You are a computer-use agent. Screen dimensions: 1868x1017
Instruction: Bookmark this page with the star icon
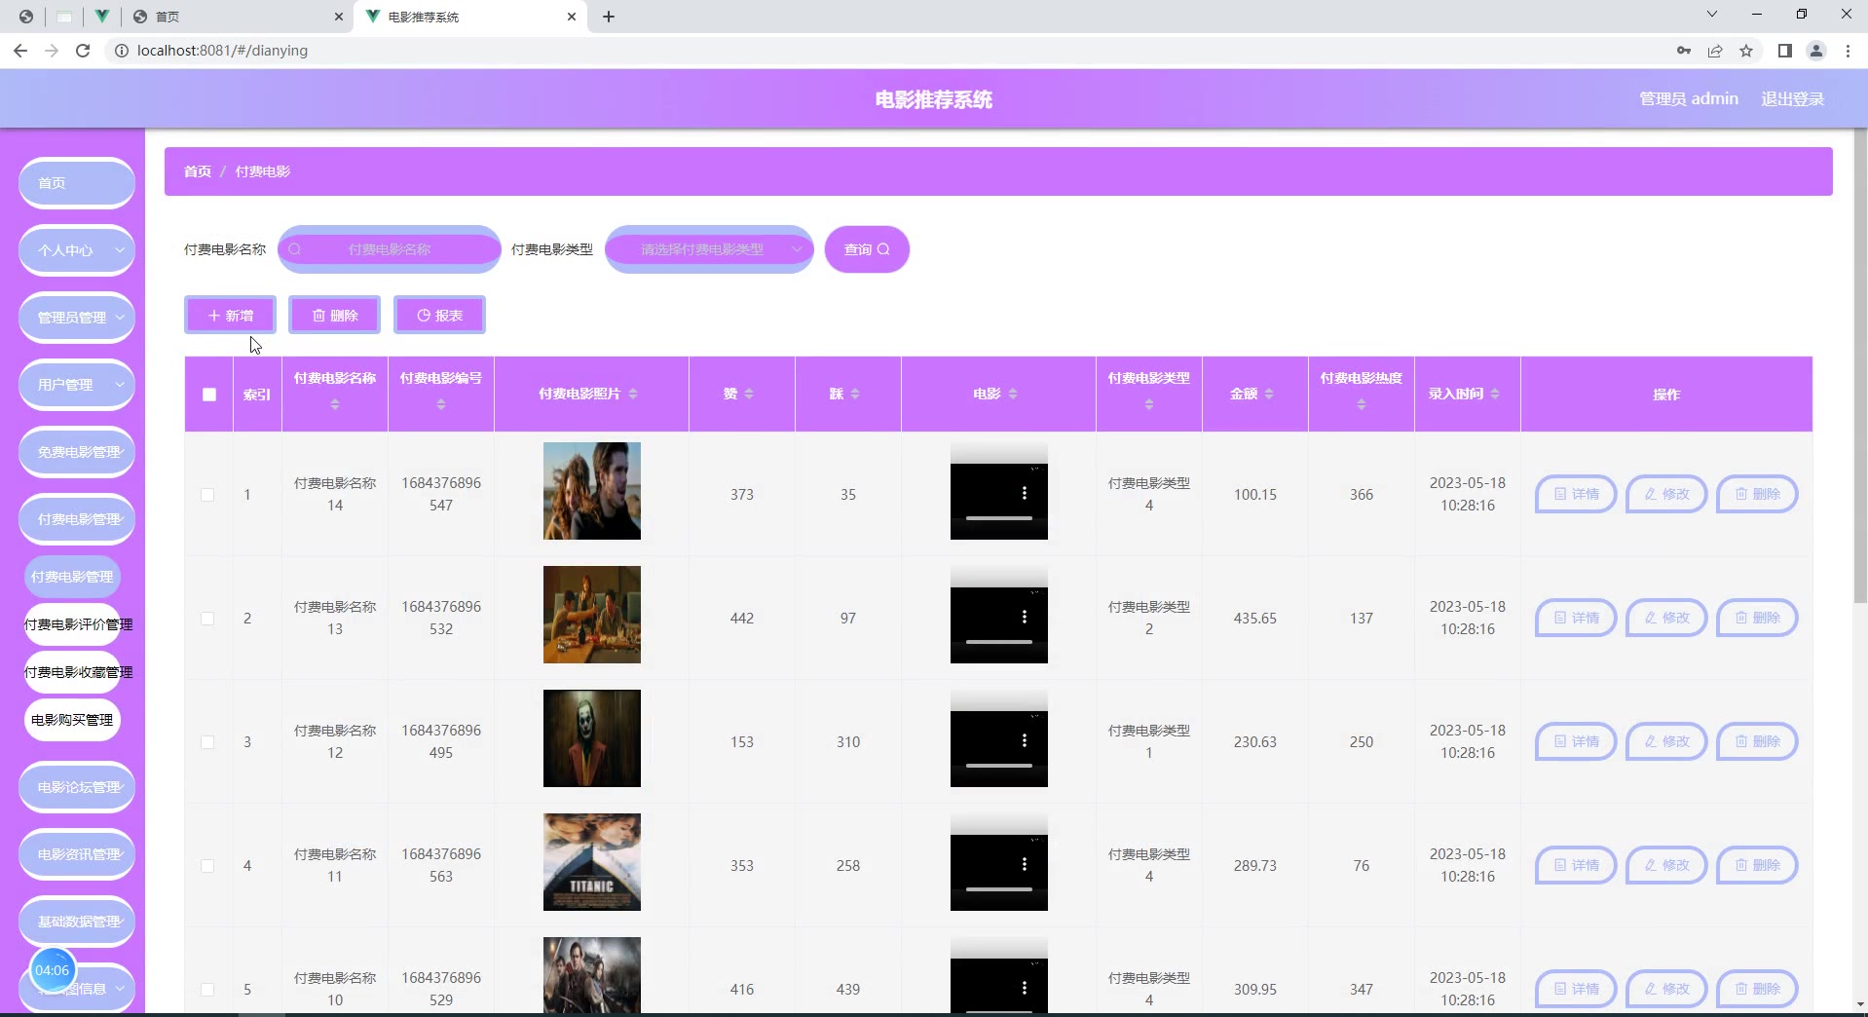click(1746, 51)
